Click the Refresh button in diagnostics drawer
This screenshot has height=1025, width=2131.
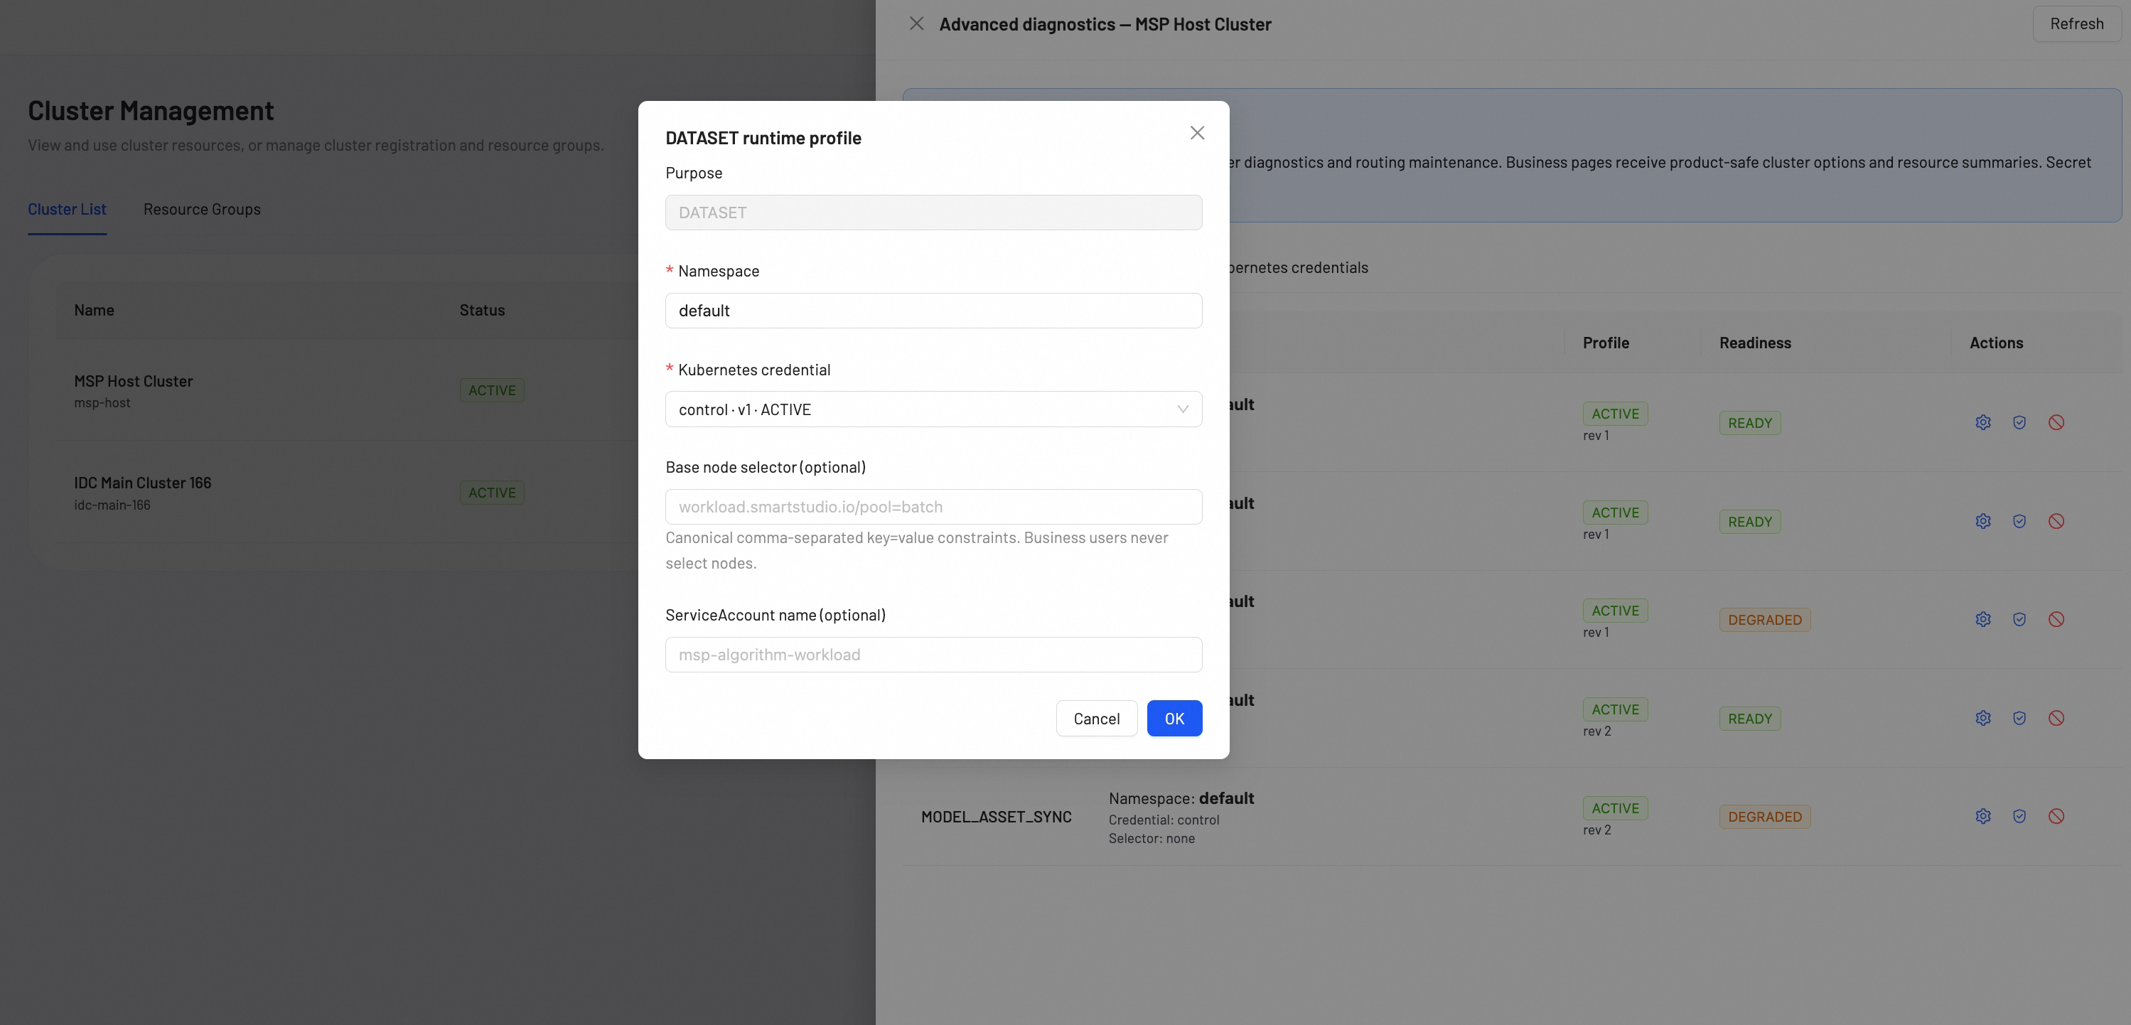tap(2076, 24)
